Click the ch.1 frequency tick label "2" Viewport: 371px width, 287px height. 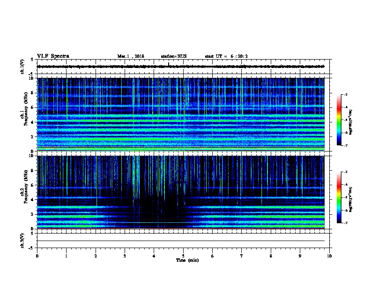pos(33,136)
